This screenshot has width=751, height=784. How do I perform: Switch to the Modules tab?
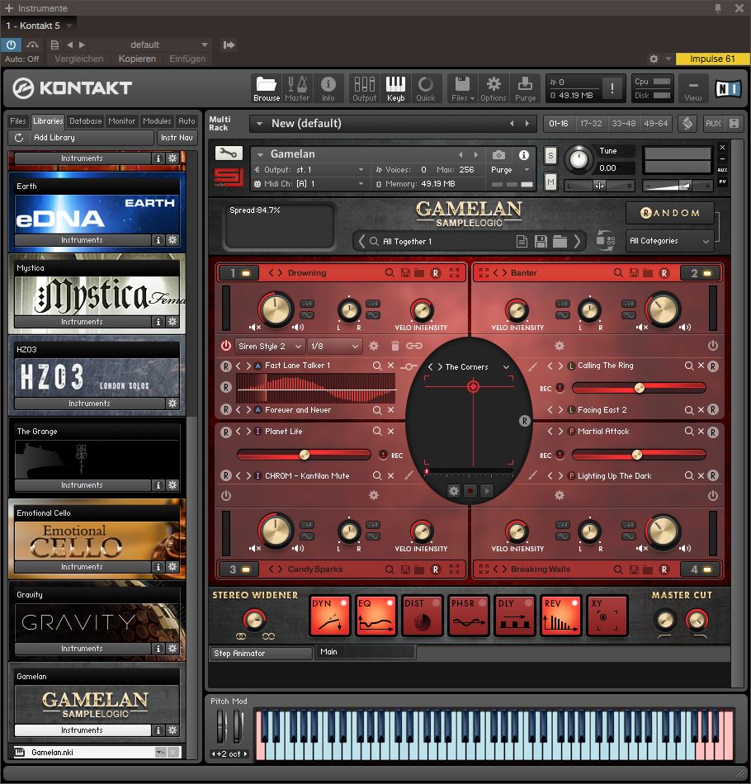click(157, 121)
